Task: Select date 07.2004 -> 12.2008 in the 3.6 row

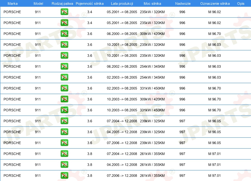Action: pyautogui.click(x=122, y=121)
